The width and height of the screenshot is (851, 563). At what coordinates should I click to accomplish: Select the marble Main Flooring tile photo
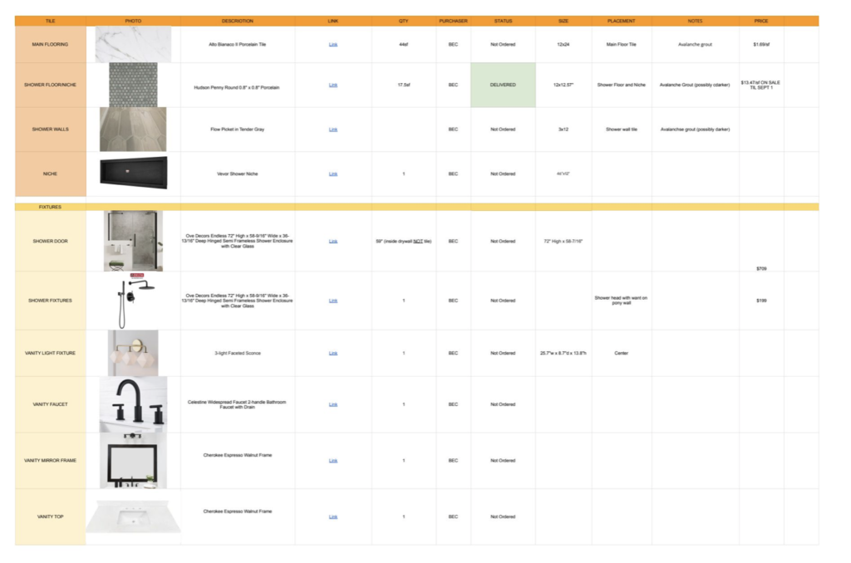(133, 45)
